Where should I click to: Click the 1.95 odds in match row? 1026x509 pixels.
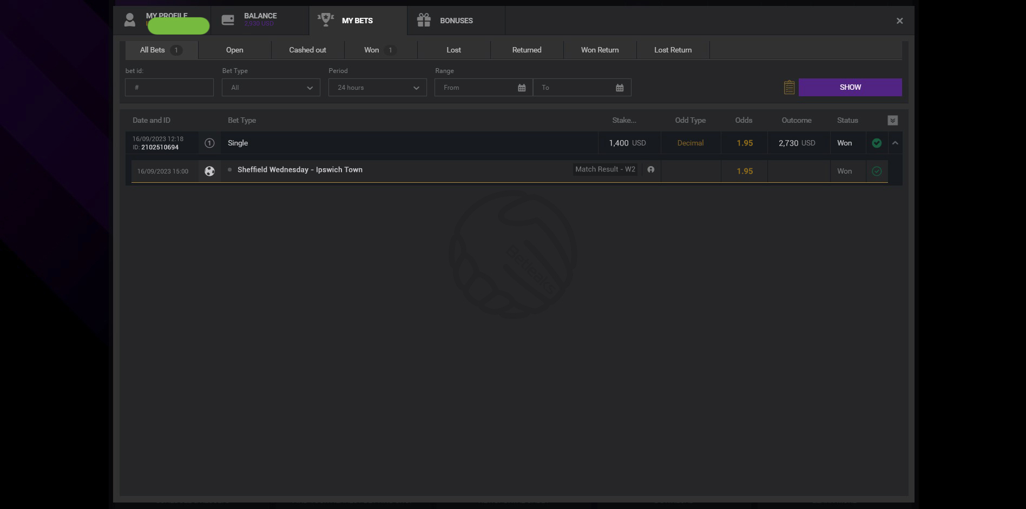click(745, 171)
